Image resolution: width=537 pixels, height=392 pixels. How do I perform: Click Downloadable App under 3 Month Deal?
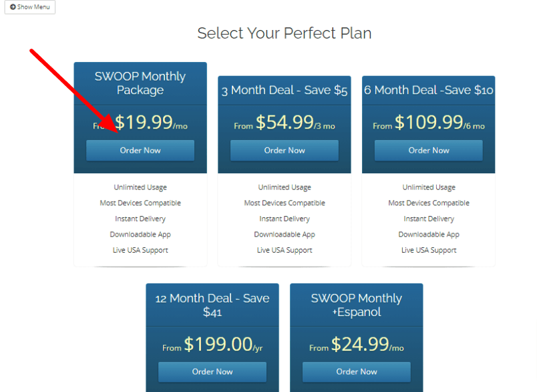click(285, 234)
